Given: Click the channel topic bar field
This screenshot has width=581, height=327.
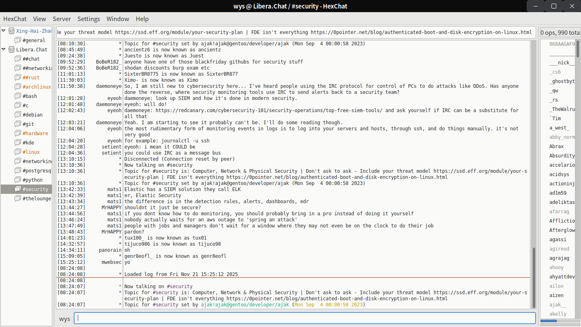Looking at the screenshot, I should tap(296, 32).
